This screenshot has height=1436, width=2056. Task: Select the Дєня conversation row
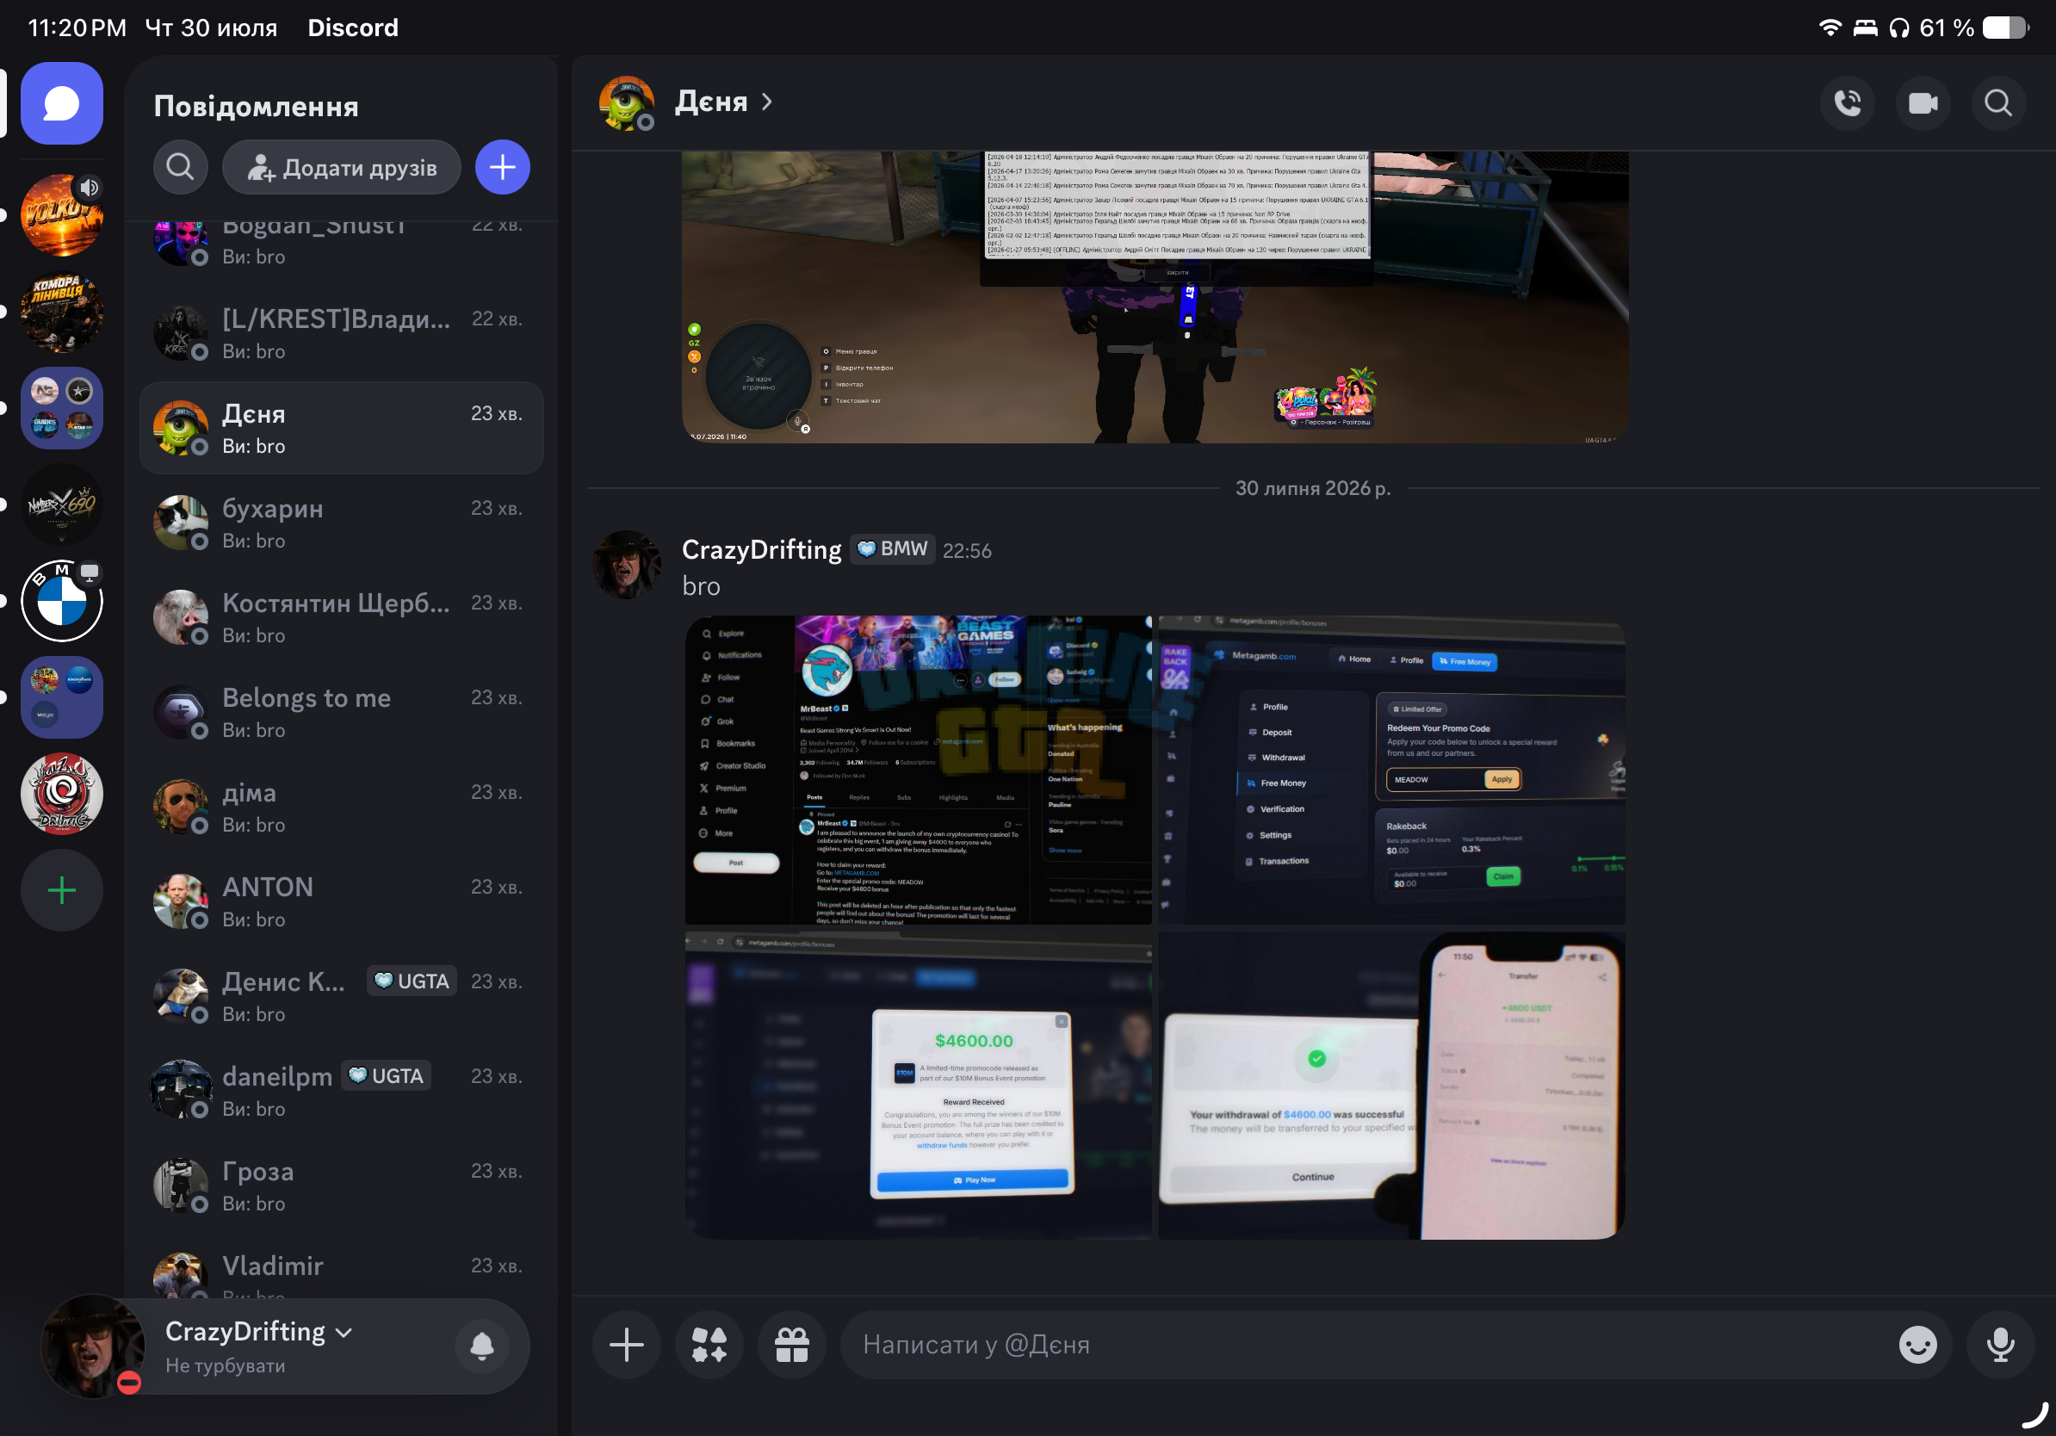point(342,428)
